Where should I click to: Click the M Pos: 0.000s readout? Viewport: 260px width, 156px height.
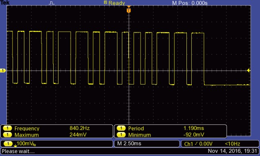tap(190, 3)
